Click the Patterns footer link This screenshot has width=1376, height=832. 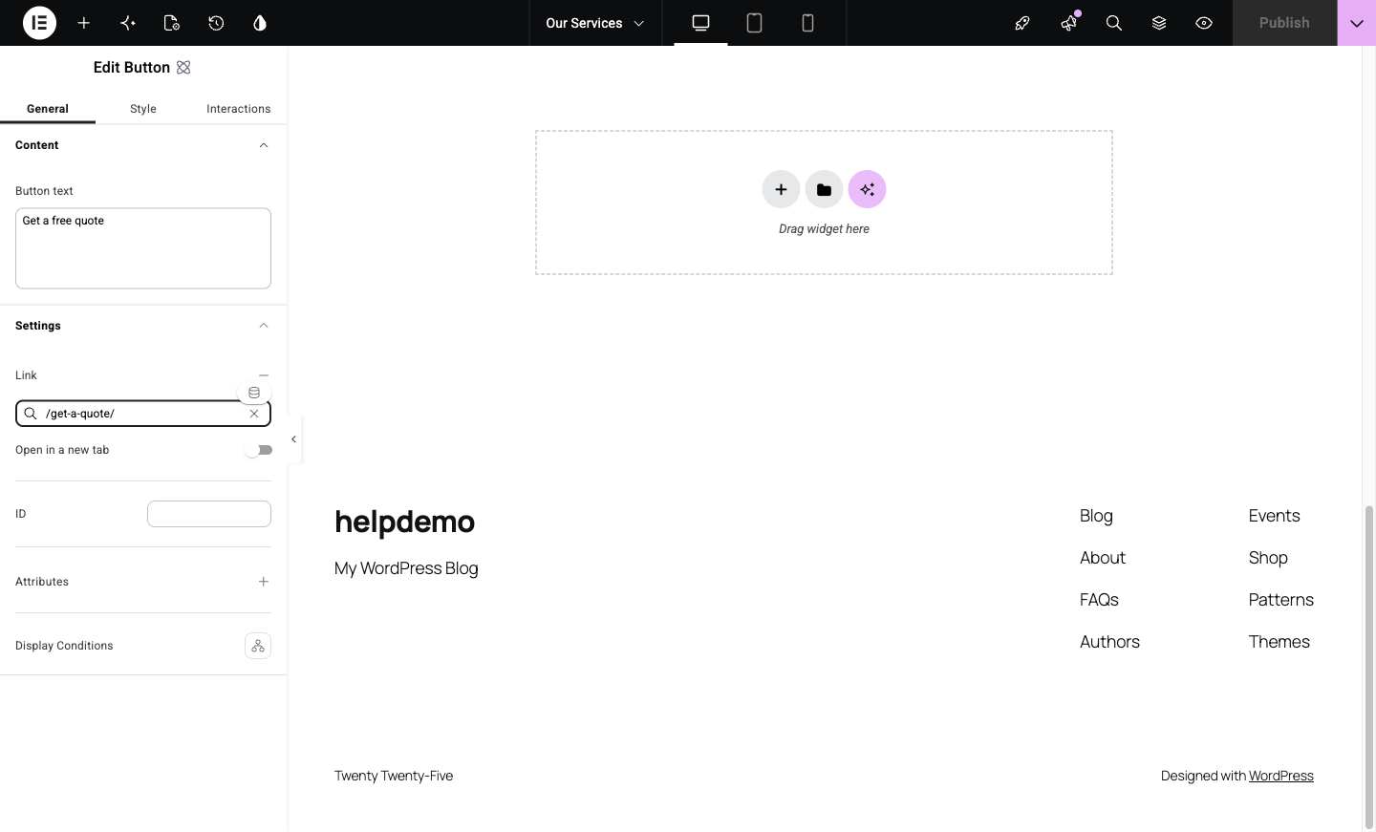click(1280, 600)
